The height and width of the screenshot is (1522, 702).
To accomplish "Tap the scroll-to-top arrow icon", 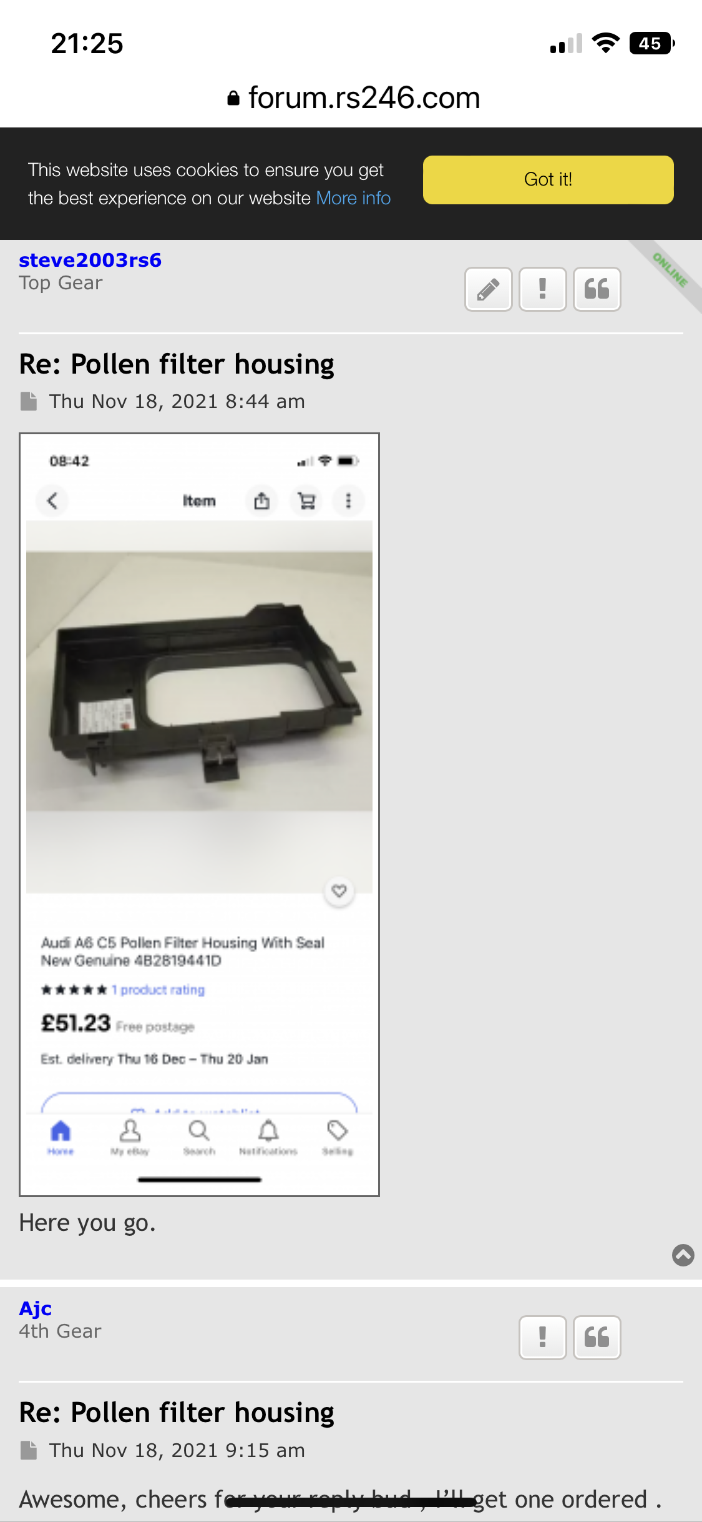I will [683, 1255].
